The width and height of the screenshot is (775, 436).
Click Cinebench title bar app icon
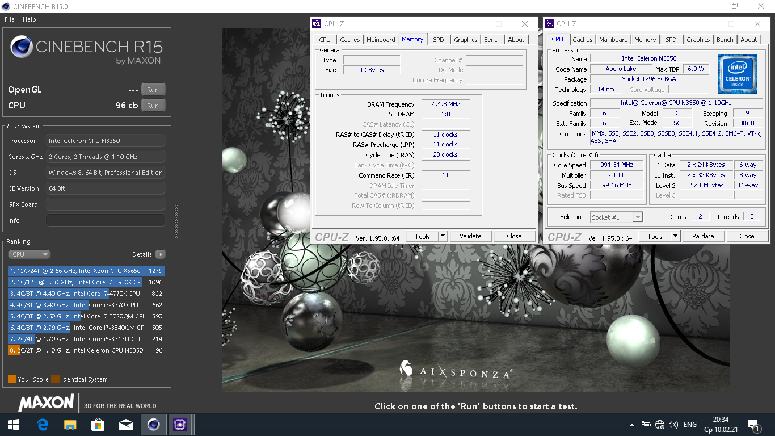(6, 6)
